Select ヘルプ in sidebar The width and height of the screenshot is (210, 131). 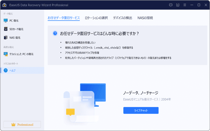[x=22, y=70]
